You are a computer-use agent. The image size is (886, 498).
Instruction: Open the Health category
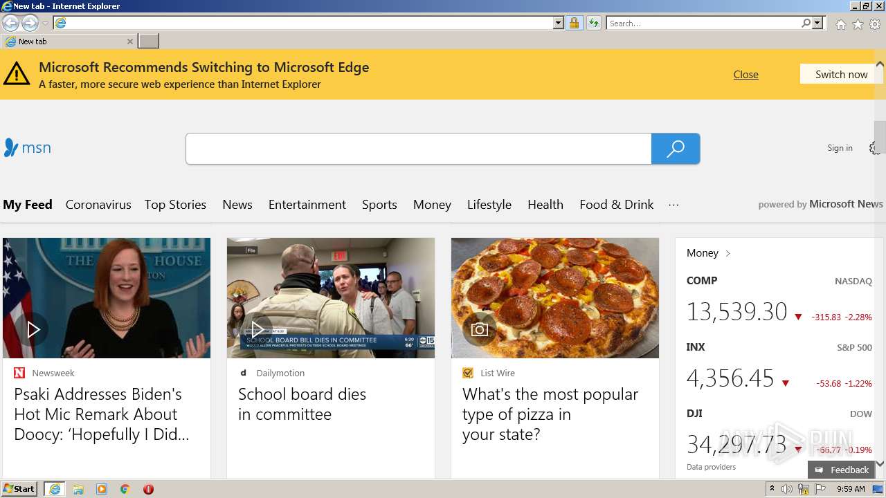[545, 205]
